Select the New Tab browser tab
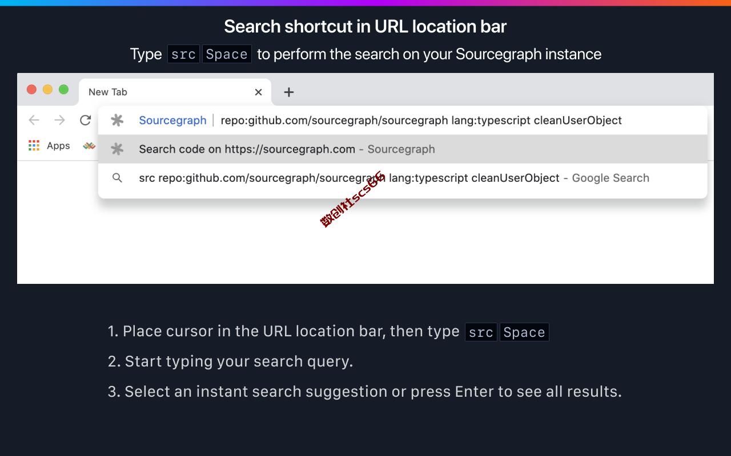The width and height of the screenshot is (731, 456). tap(175, 92)
